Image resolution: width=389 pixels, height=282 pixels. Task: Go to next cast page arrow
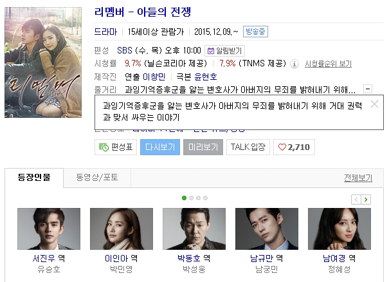[366, 200]
